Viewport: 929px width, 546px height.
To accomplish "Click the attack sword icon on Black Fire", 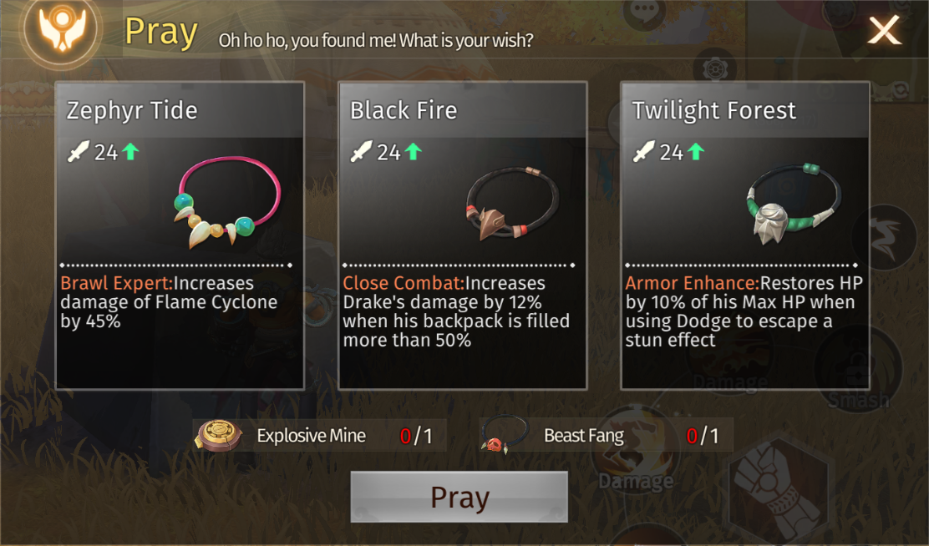I will 362,152.
